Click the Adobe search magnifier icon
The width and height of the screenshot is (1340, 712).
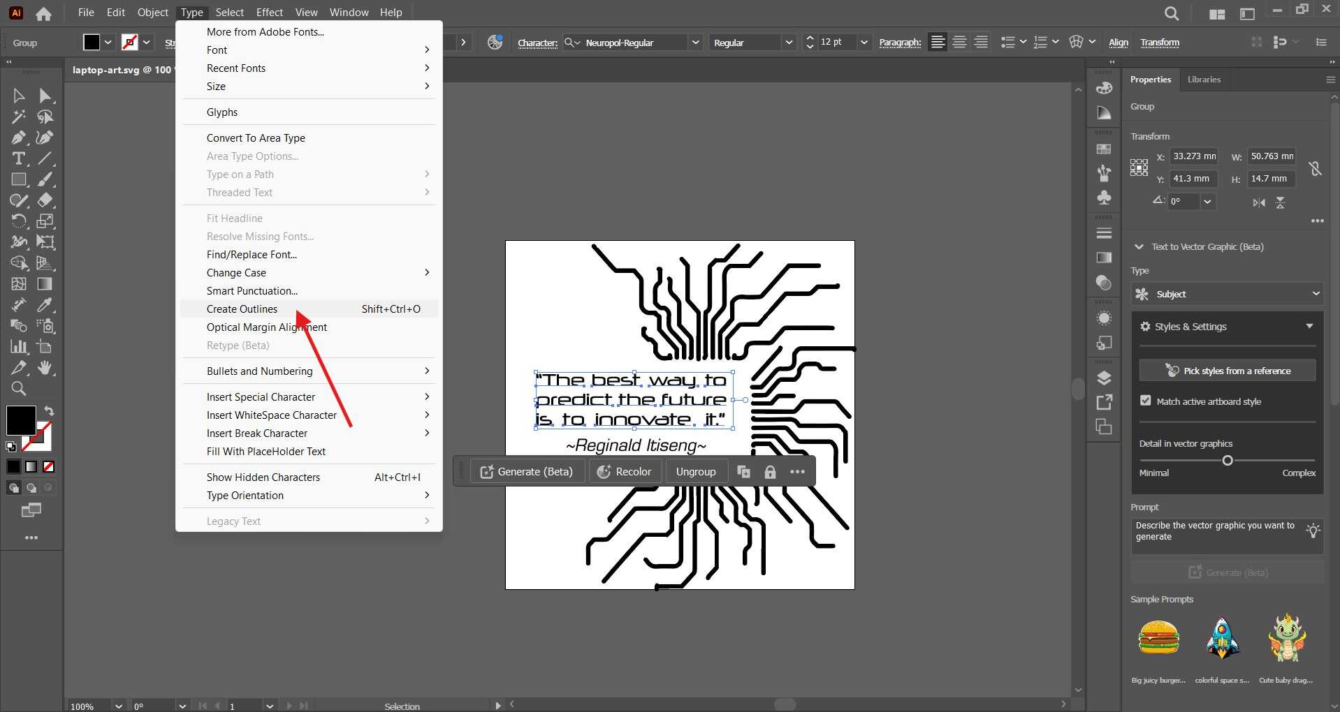[1172, 13]
